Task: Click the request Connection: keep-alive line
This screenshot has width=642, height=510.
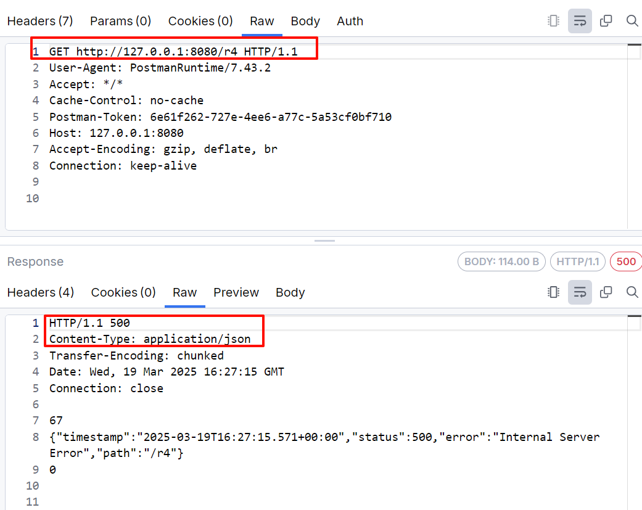Action: point(123,166)
